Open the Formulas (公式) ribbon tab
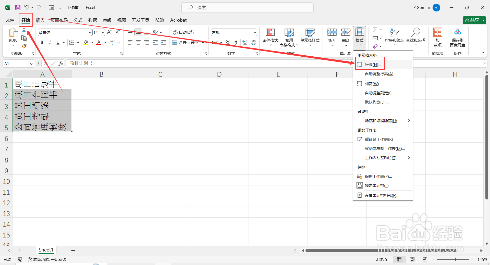The height and width of the screenshot is (265, 490). [x=78, y=20]
